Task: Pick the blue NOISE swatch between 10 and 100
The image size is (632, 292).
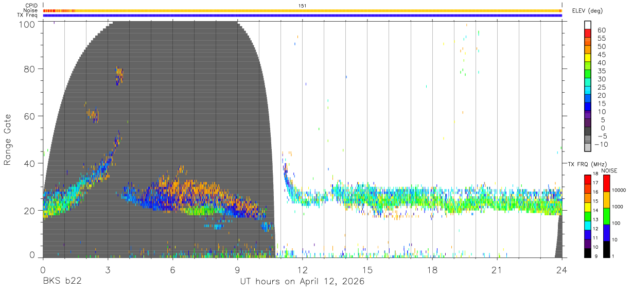Action: [x=606, y=232]
